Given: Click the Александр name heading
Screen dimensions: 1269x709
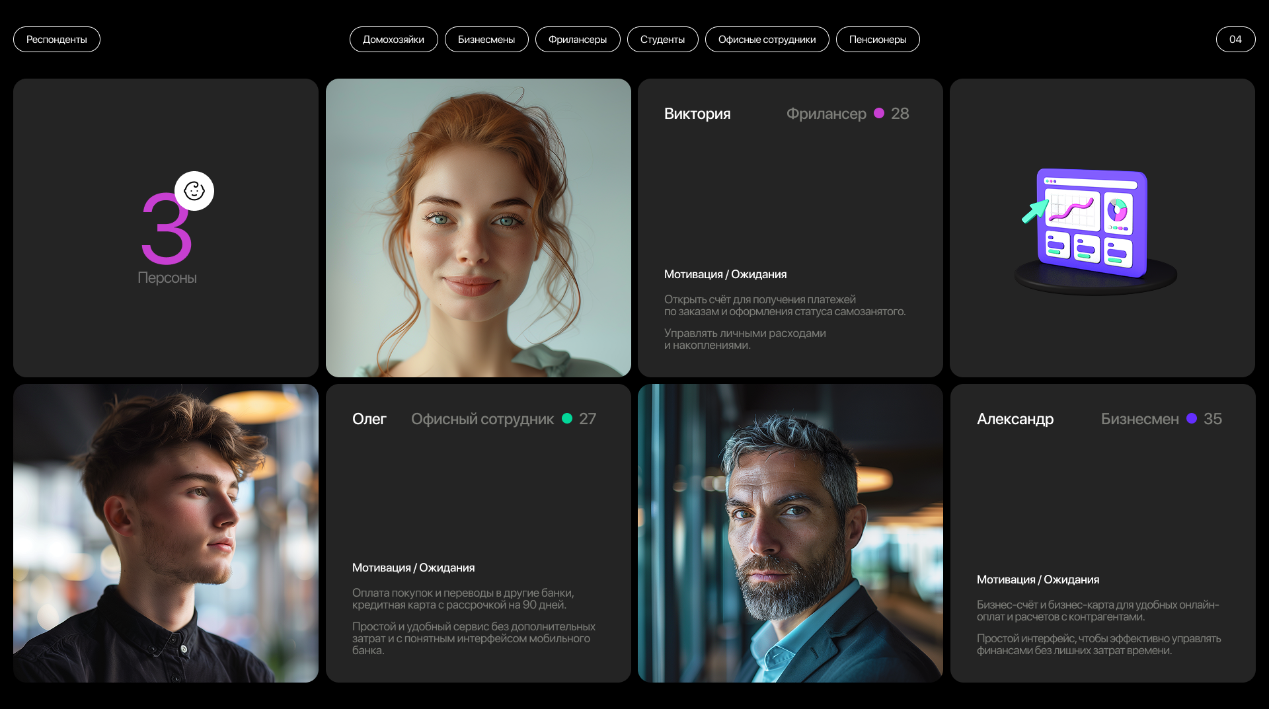Looking at the screenshot, I should (1015, 419).
